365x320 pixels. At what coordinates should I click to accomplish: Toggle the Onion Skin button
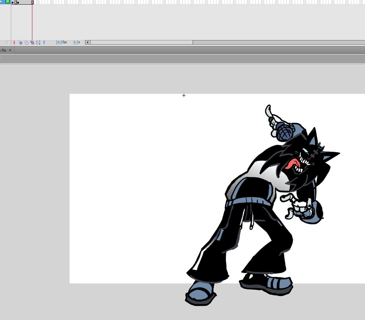[20, 43]
